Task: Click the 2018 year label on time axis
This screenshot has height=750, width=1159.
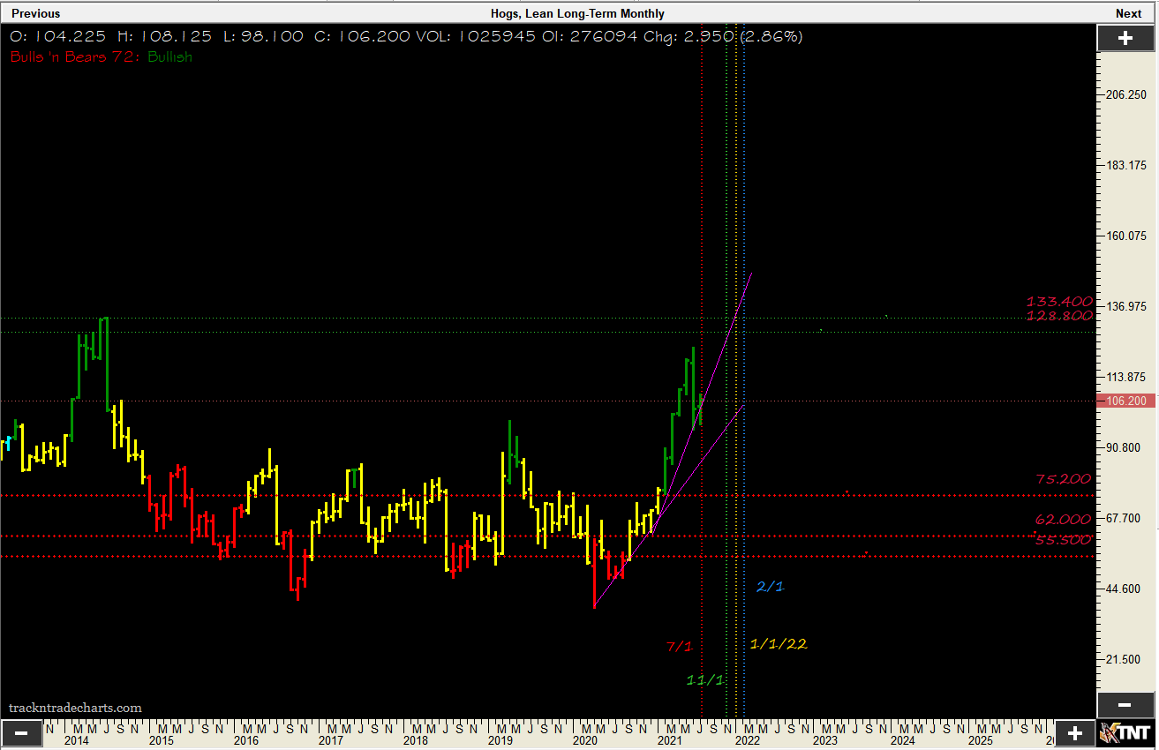Action: (415, 741)
